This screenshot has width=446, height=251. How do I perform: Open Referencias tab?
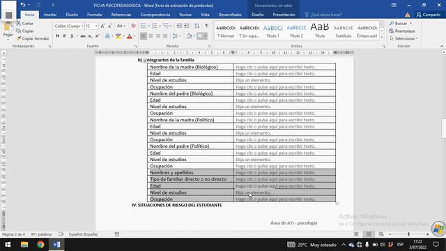coord(121,15)
